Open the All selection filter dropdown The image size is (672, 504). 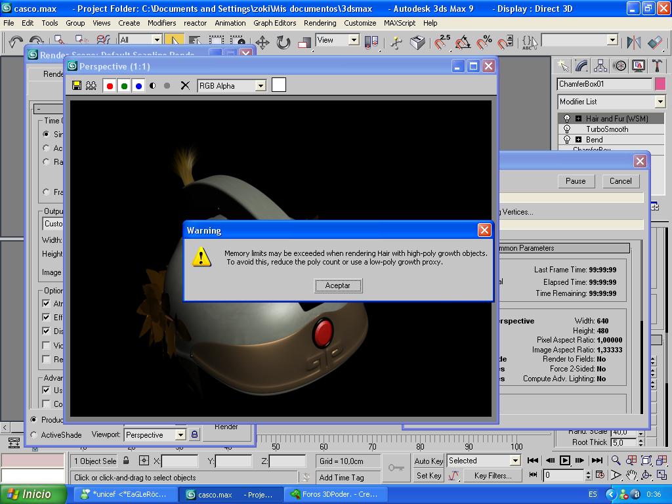157,40
